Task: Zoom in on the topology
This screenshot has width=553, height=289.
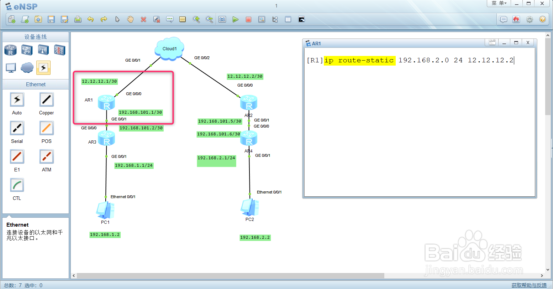Action: tap(196, 19)
